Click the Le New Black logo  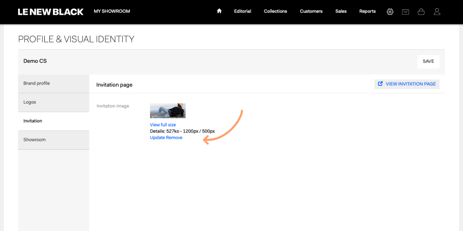(51, 12)
